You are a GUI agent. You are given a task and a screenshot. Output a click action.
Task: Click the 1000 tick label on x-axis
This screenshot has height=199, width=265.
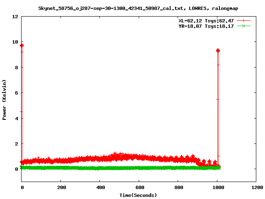pos(217,188)
